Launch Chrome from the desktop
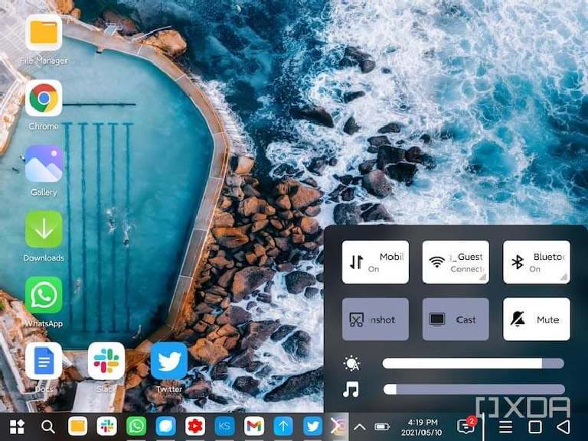The image size is (588, 441). [x=44, y=98]
